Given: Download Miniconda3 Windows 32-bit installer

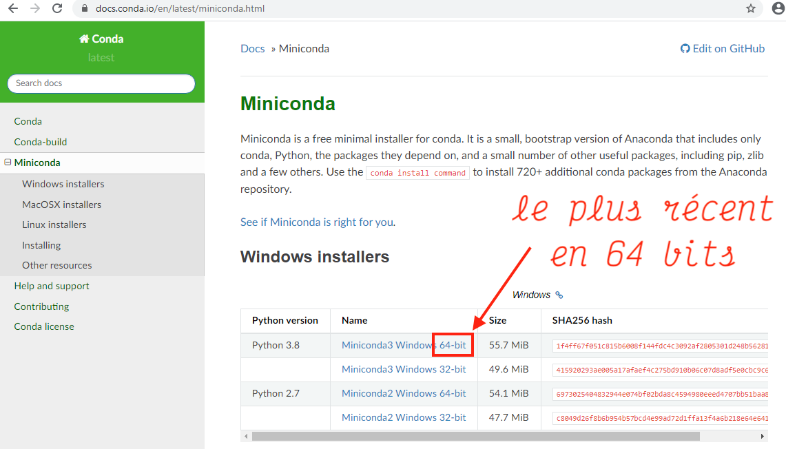Looking at the screenshot, I should pos(404,369).
